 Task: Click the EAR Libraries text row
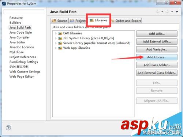(x=72, y=33)
